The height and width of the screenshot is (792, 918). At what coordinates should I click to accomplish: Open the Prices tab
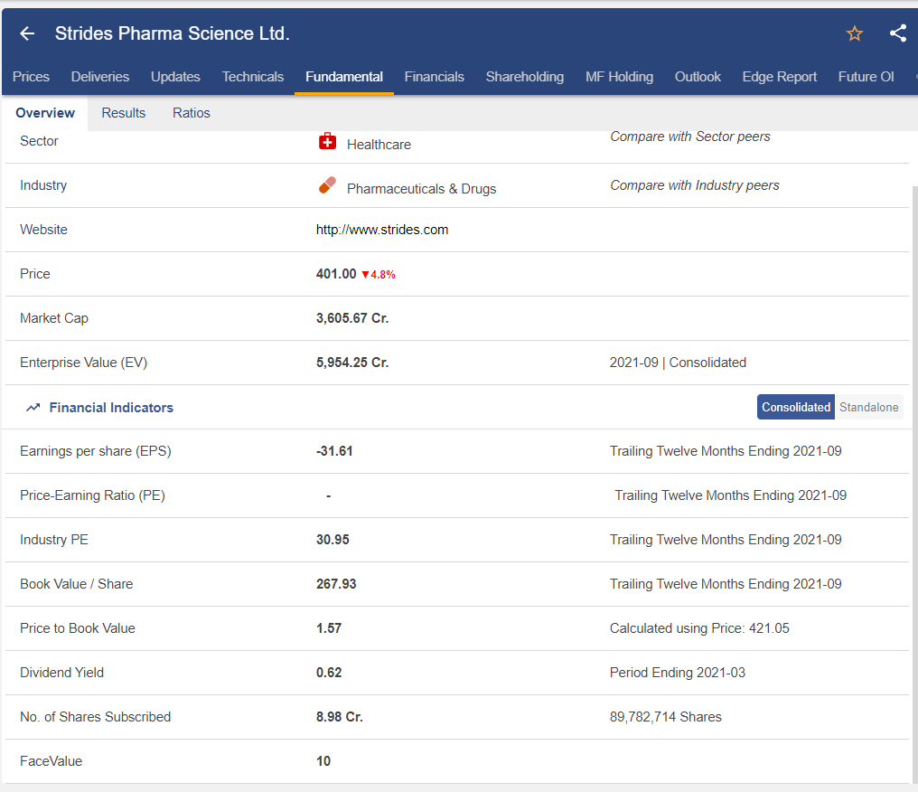click(x=31, y=77)
